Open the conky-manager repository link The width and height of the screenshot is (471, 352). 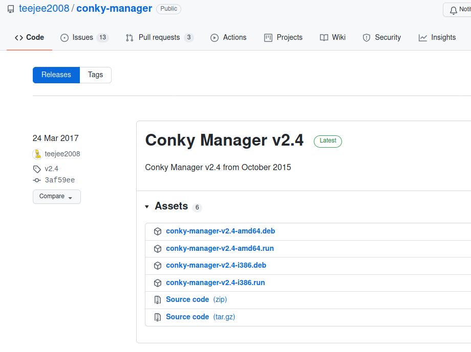point(114,8)
